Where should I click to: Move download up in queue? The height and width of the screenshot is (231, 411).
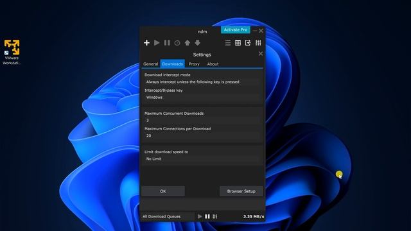pyautogui.click(x=187, y=43)
